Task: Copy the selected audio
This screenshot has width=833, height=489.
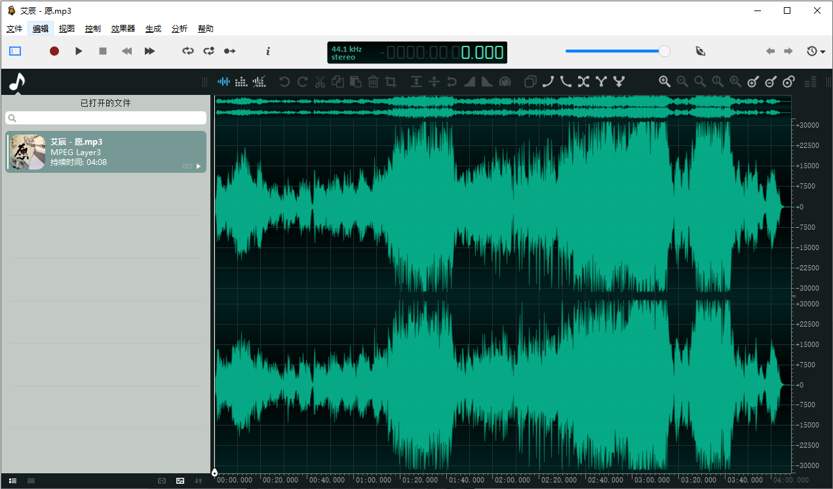Action: (338, 81)
